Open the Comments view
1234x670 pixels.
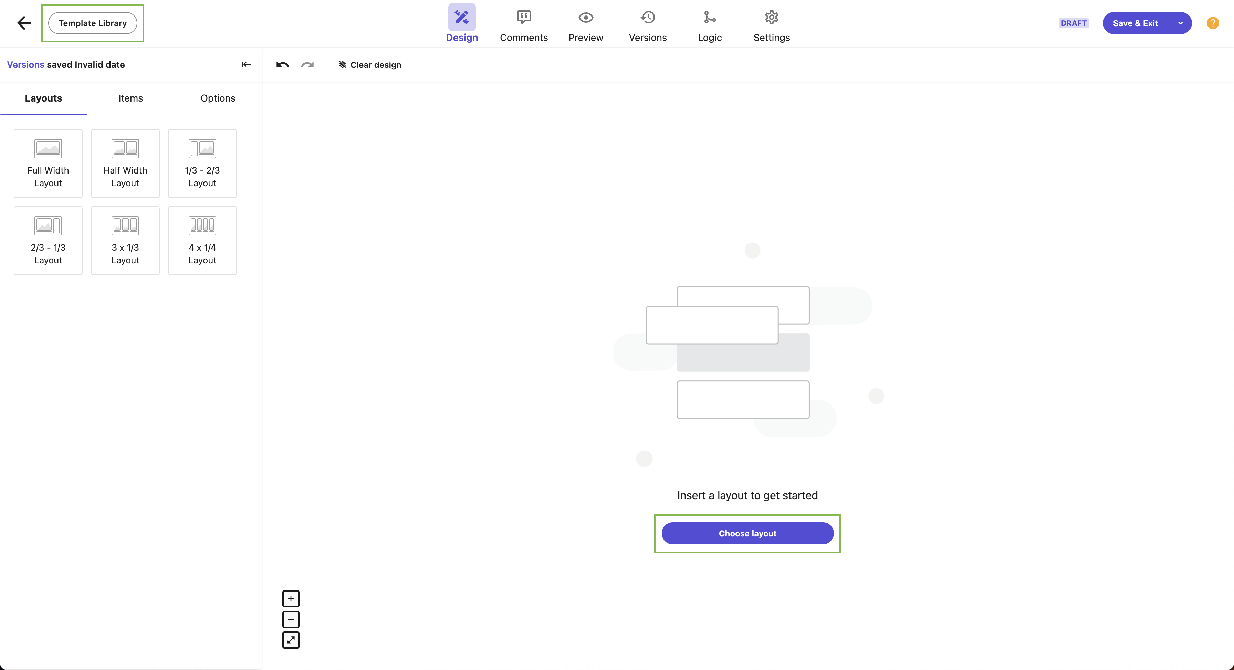pos(524,26)
